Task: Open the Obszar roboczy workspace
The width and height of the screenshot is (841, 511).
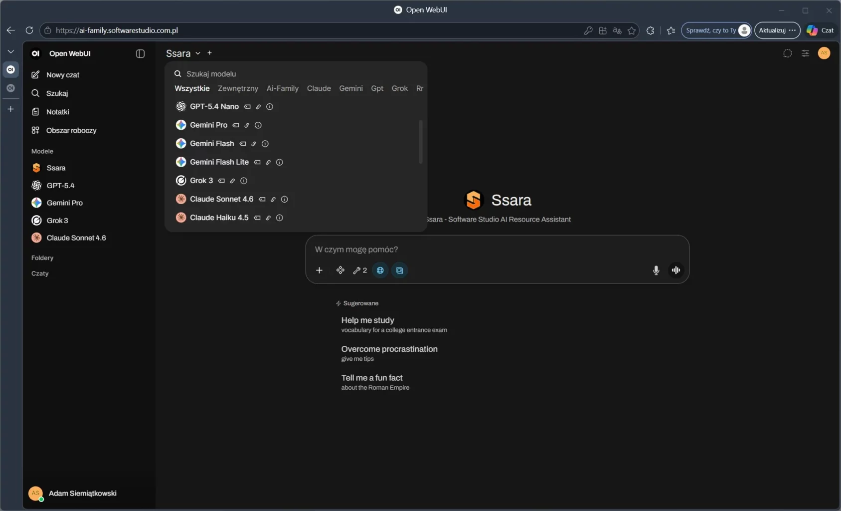Action: coord(71,130)
